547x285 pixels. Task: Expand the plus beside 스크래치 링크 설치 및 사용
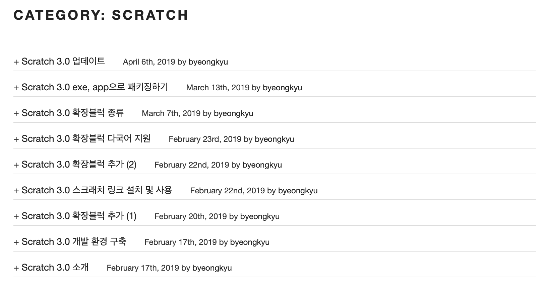coord(16,191)
